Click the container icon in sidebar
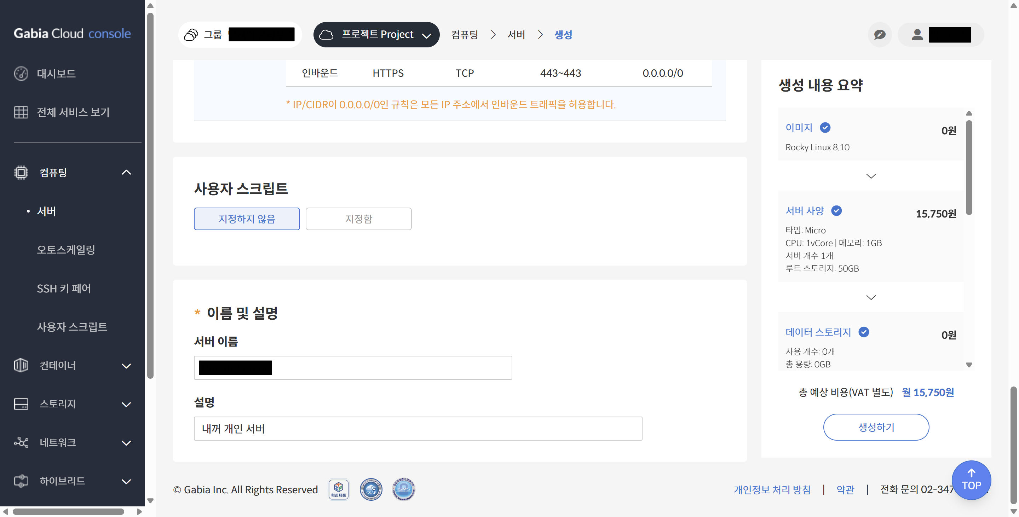The height and width of the screenshot is (517, 1019). [x=21, y=365]
